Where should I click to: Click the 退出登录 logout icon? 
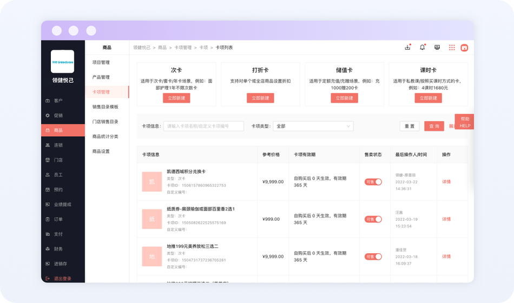48,279
